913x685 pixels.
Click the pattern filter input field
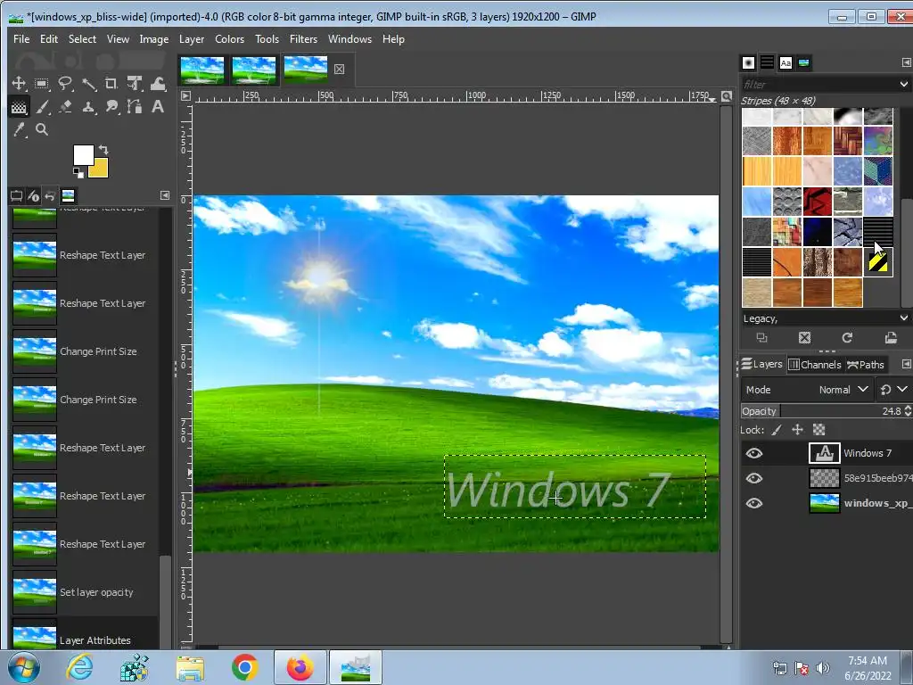click(818, 85)
